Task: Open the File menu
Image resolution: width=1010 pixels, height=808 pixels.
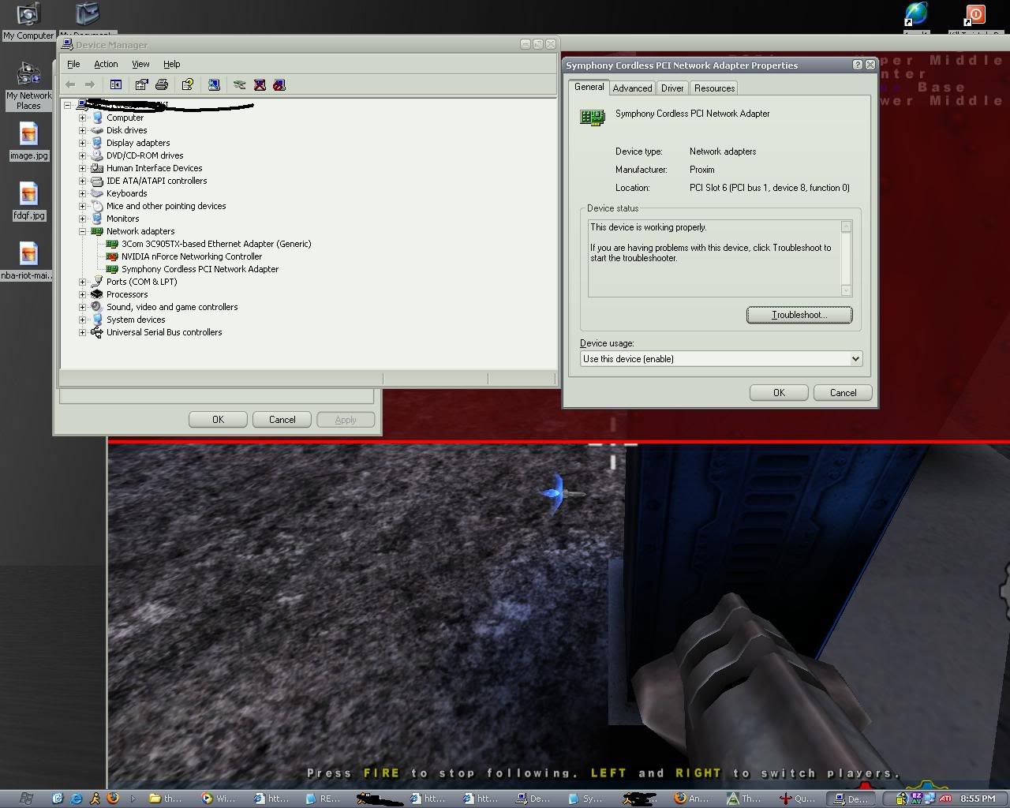Action: [73, 64]
